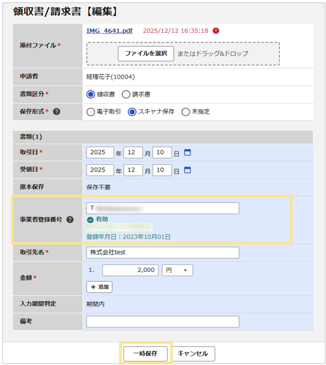
Task: Click the 取引先名 field containing 株式会社test
Action: tap(162, 252)
